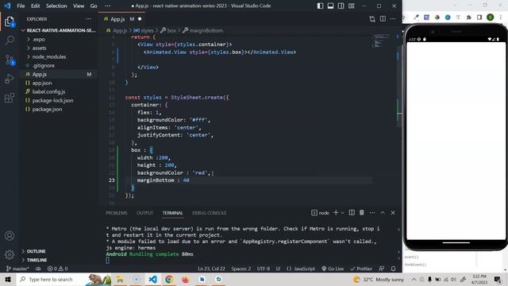Change UTF-8 encoding in status bar

pos(263,269)
